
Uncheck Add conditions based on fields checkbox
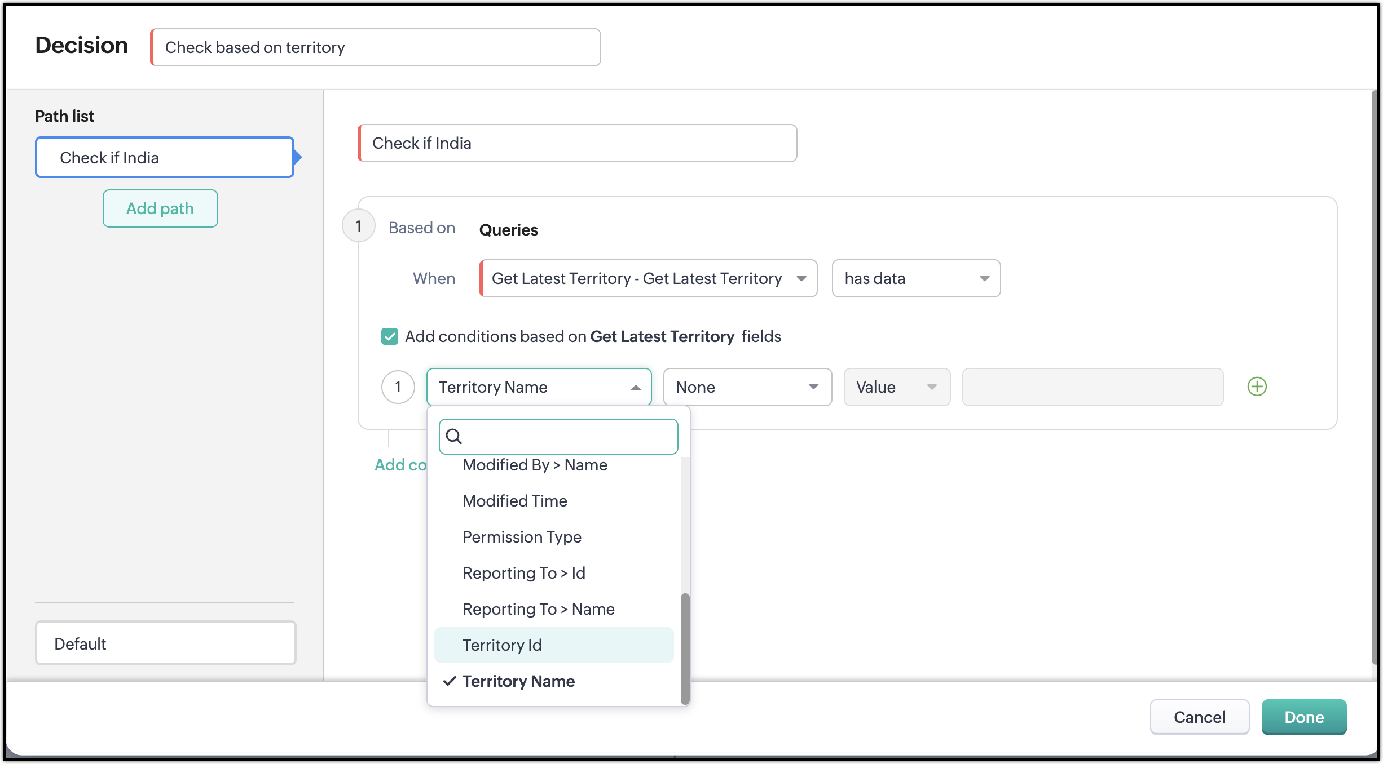click(390, 336)
